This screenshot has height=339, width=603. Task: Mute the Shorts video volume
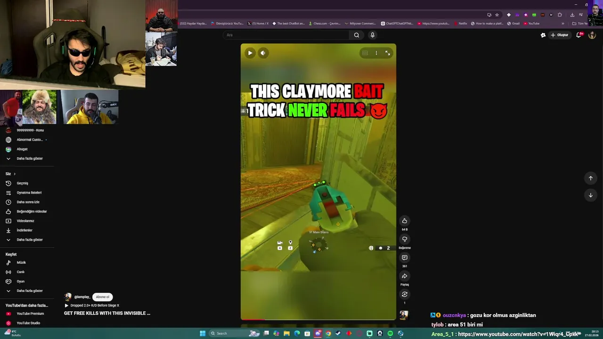click(263, 53)
